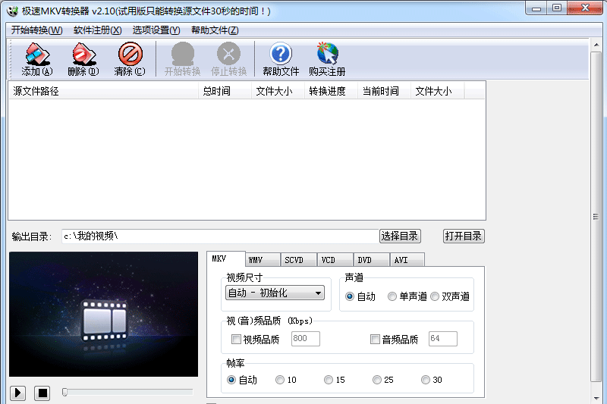
Task: Switch to the AVI format tab
Action: (x=407, y=260)
